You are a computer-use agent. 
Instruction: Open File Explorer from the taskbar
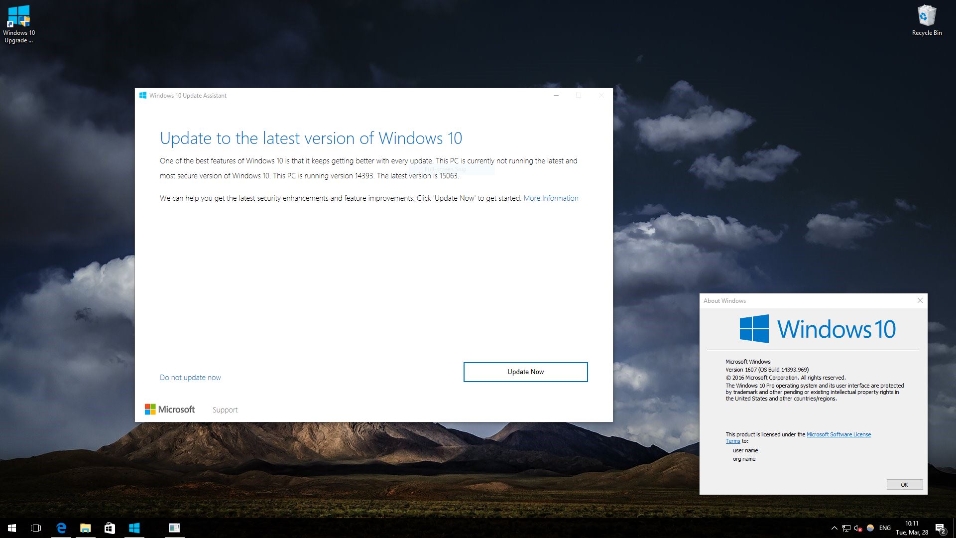click(86, 528)
